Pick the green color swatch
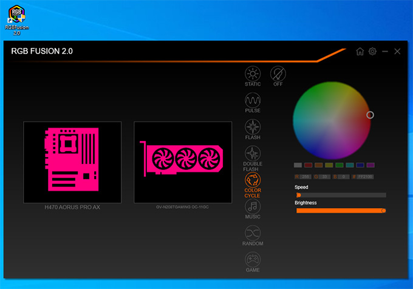This screenshot has width=413, height=289. pos(340,165)
